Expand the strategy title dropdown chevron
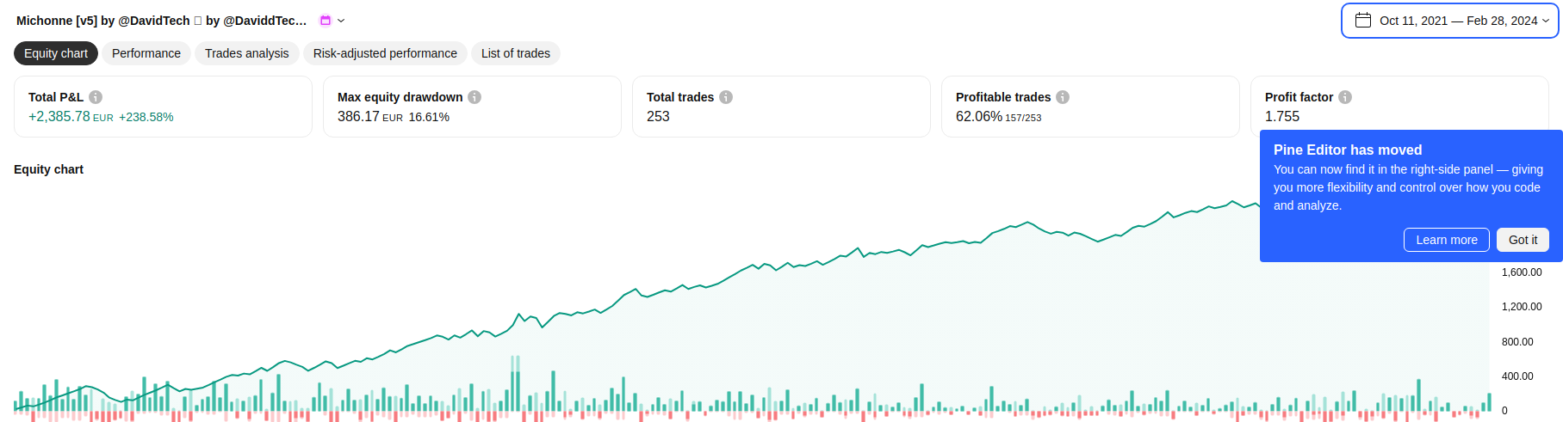 pos(341,21)
